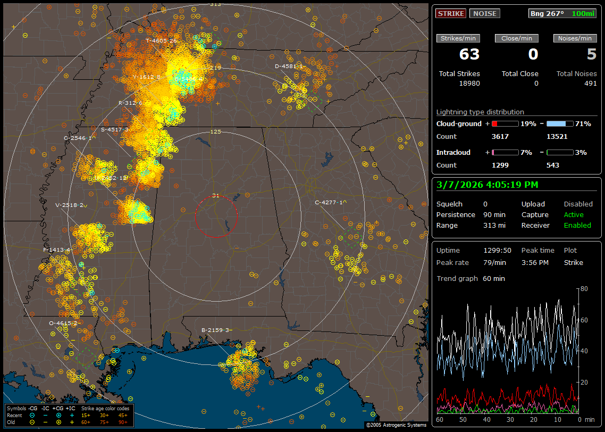The image size is (605, 432).
Task: Select storm cell label D-4581
Action: click(288, 67)
